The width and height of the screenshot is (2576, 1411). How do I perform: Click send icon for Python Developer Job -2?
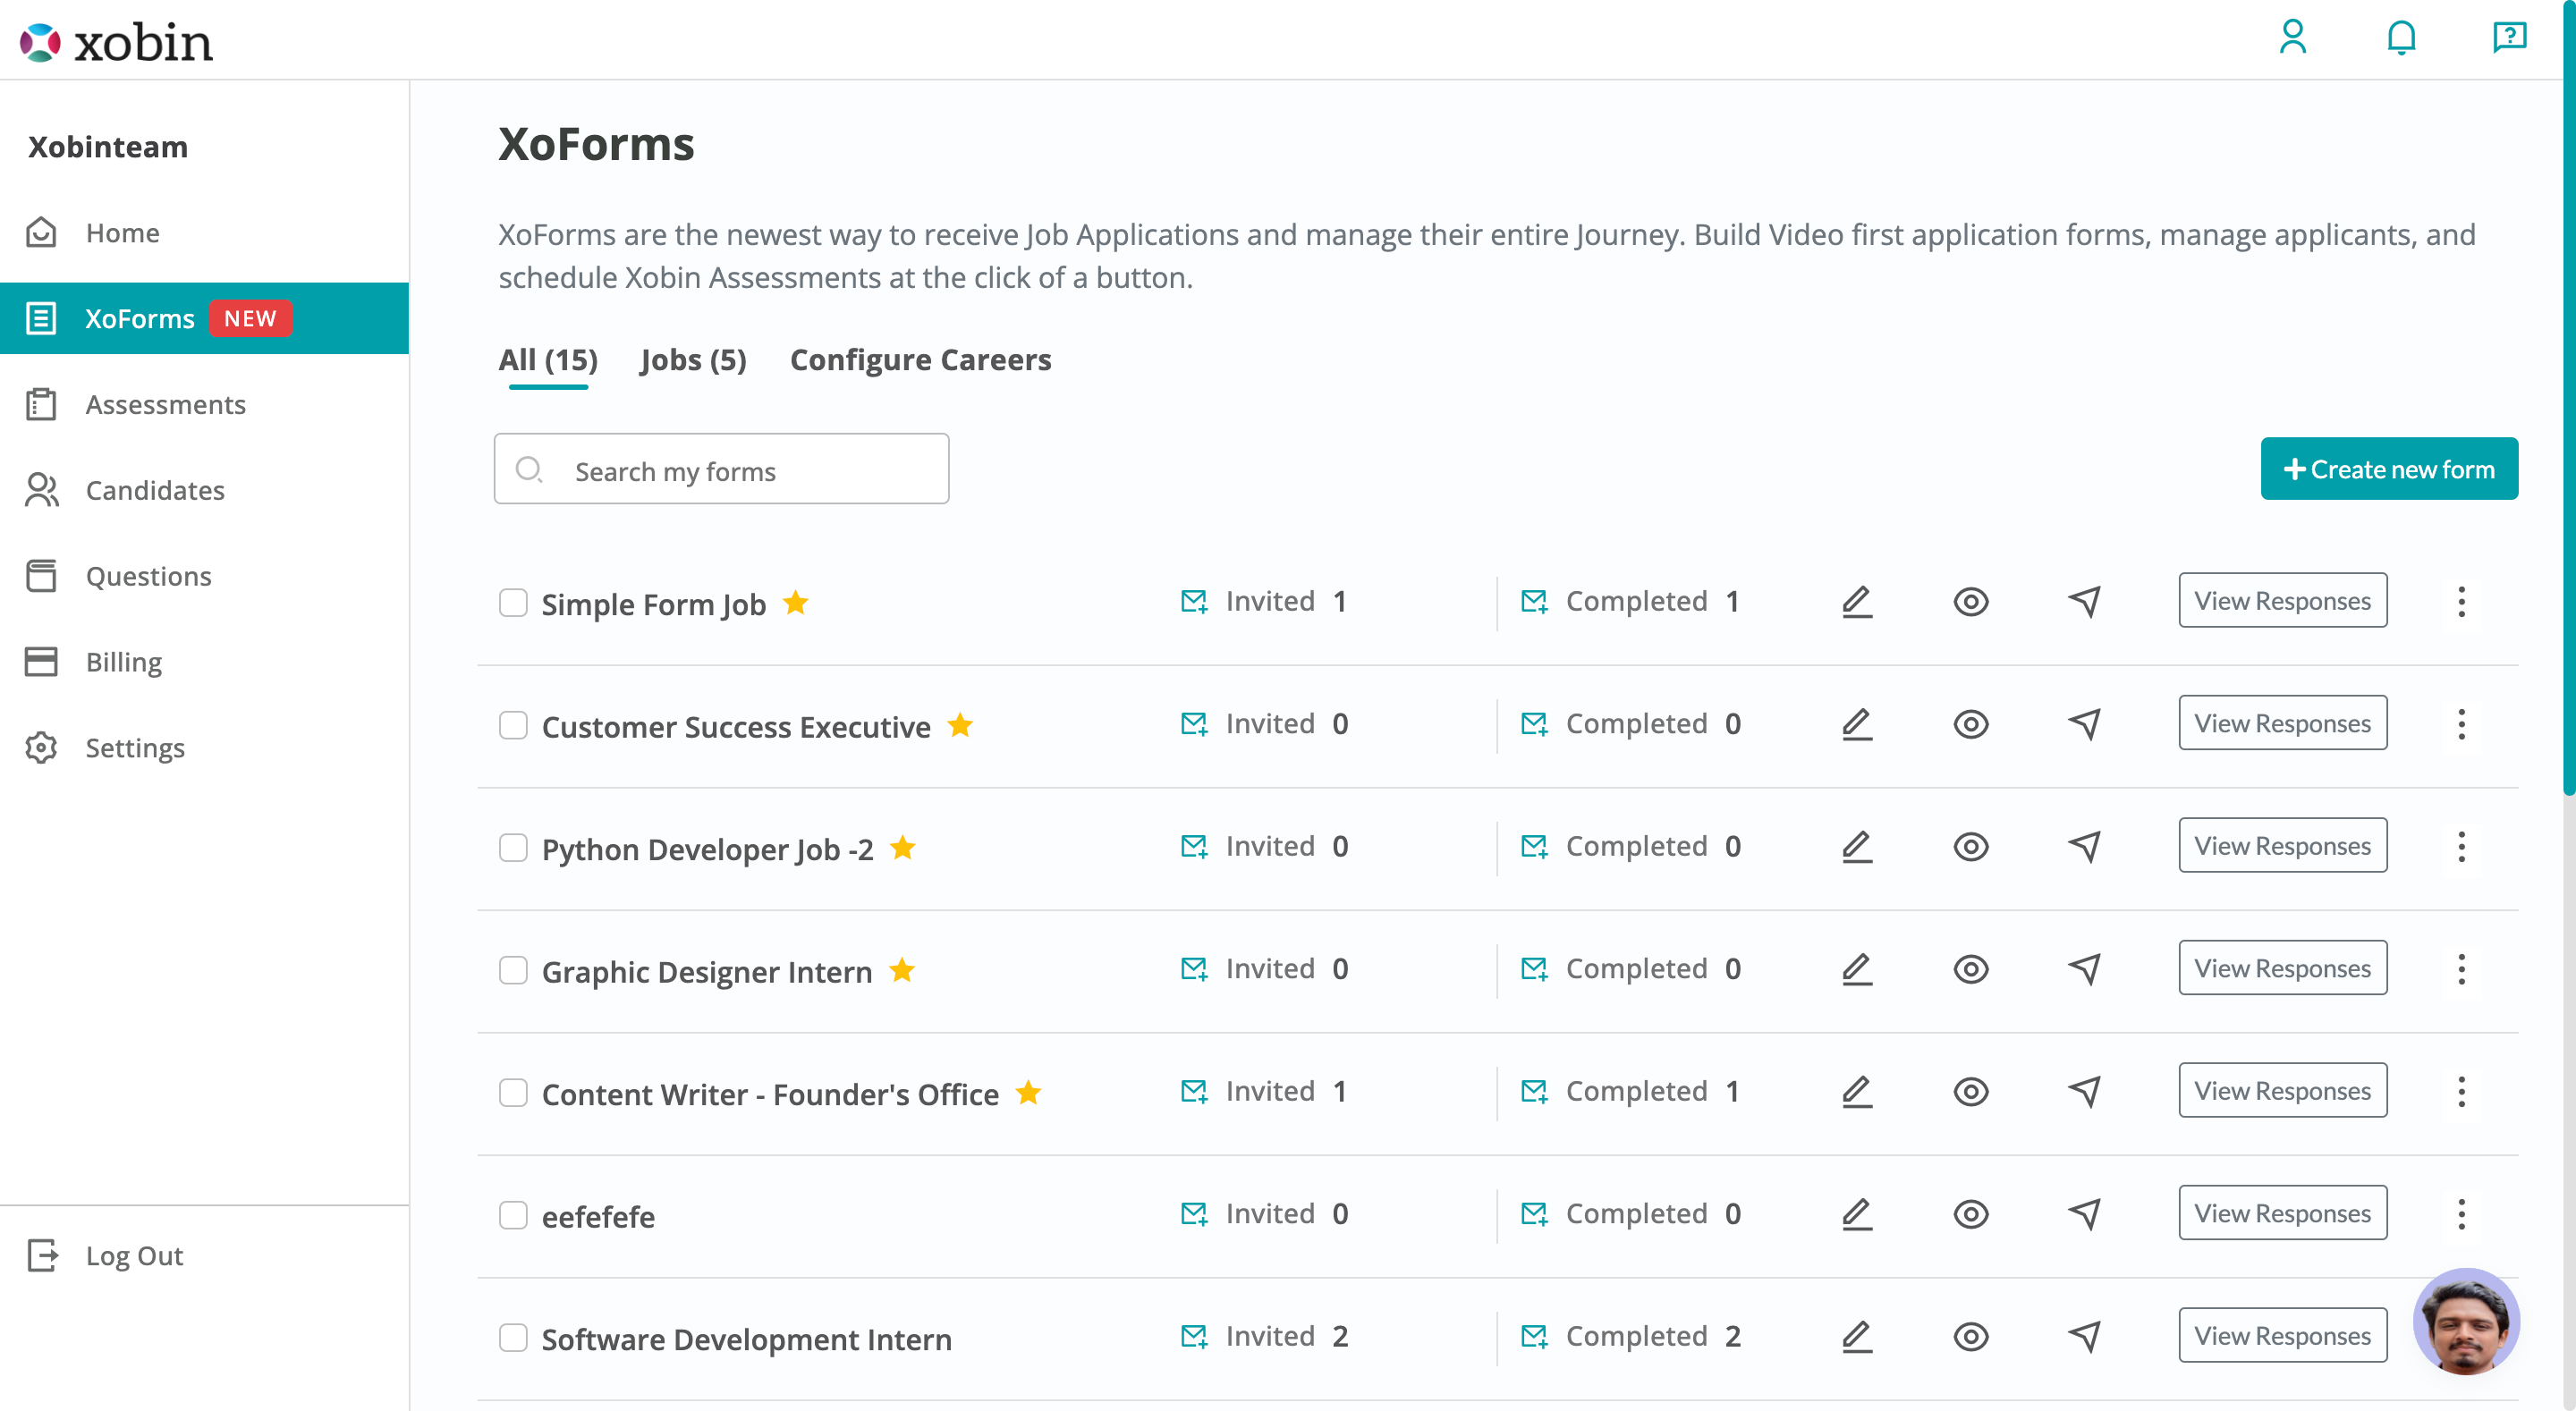2084,846
